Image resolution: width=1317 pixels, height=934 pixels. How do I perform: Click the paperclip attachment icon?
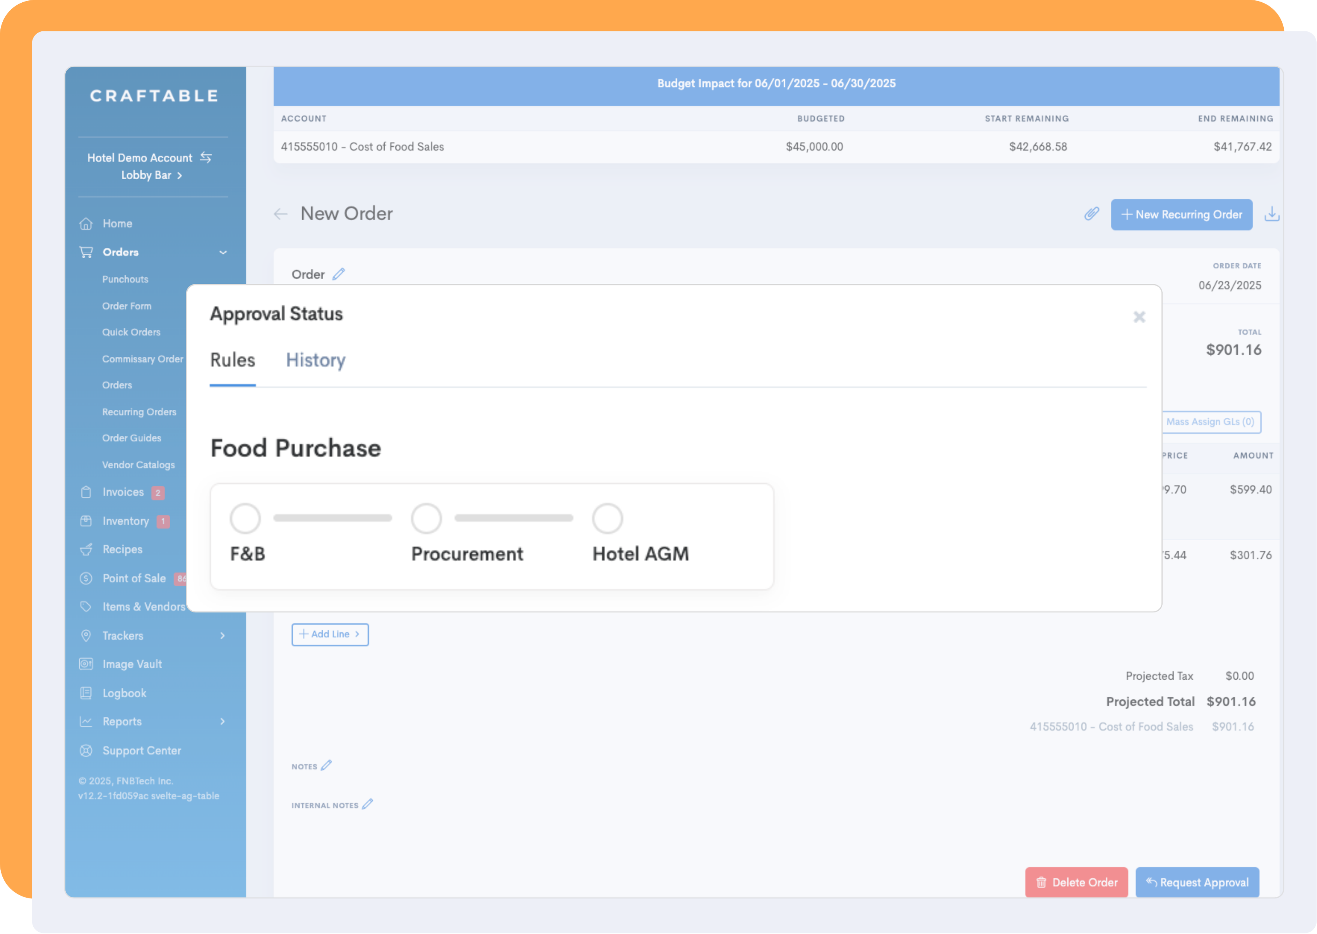1092,214
